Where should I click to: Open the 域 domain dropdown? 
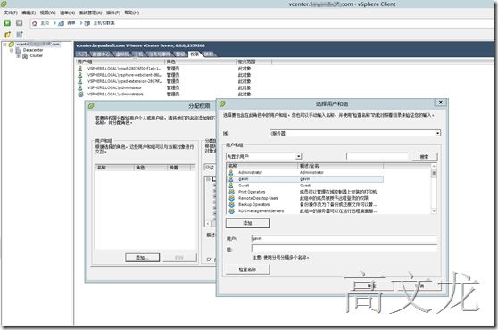pyautogui.click(x=437, y=133)
